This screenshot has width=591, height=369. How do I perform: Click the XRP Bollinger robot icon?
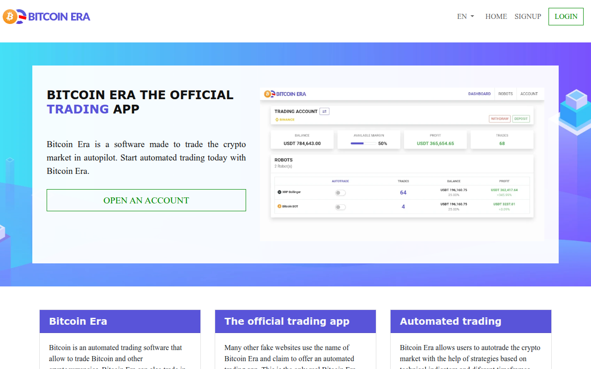tap(279, 192)
